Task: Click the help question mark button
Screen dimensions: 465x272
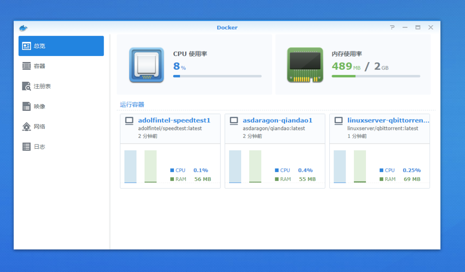Action: tap(392, 28)
